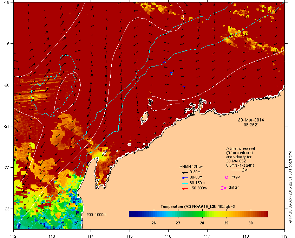Click the red 150-300m arrow legend icon
This screenshot has height=238, width=295.
(x=185, y=189)
